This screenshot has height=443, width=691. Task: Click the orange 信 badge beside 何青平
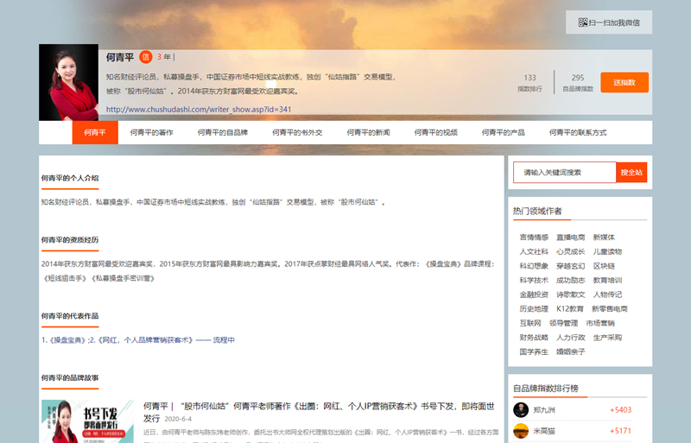click(x=145, y=57)
